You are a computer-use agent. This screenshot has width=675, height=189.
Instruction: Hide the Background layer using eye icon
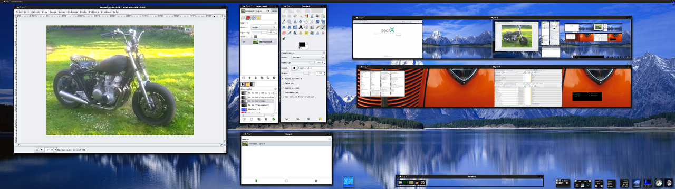244,41
